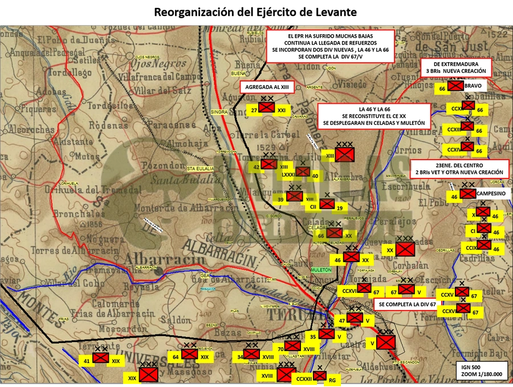Select the 'DE EXTREMADURA' note box

coord(456,67)
